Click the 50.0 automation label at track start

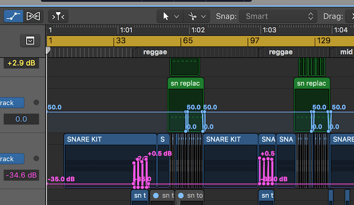pyautogui.click(x=55, y=107)
